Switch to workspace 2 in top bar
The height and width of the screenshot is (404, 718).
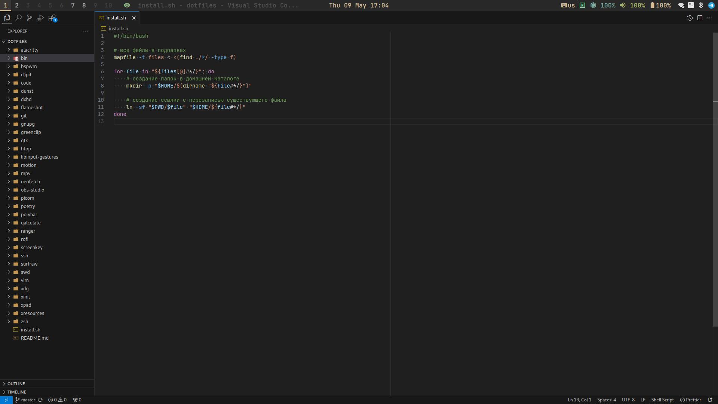(17, 5)
